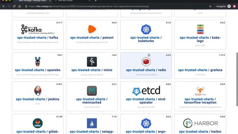Click the Jenkins butler icon

38,91
